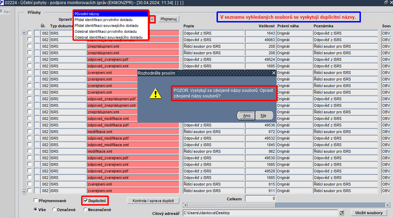Click the Popis column header
This screenshot has width=393, height=218.
coord(189,26)
